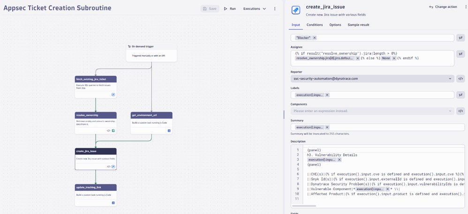
Task: Remove the expression chip on Description line 9
Action: (387, 189)
